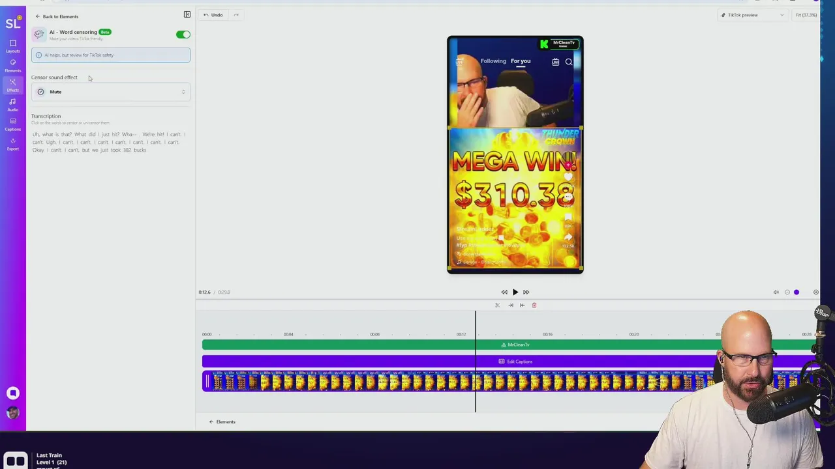Open the TikTok preview dropdown

[752, 15]
